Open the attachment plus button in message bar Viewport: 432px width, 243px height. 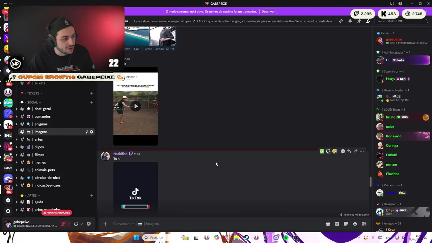pos(105,224)
